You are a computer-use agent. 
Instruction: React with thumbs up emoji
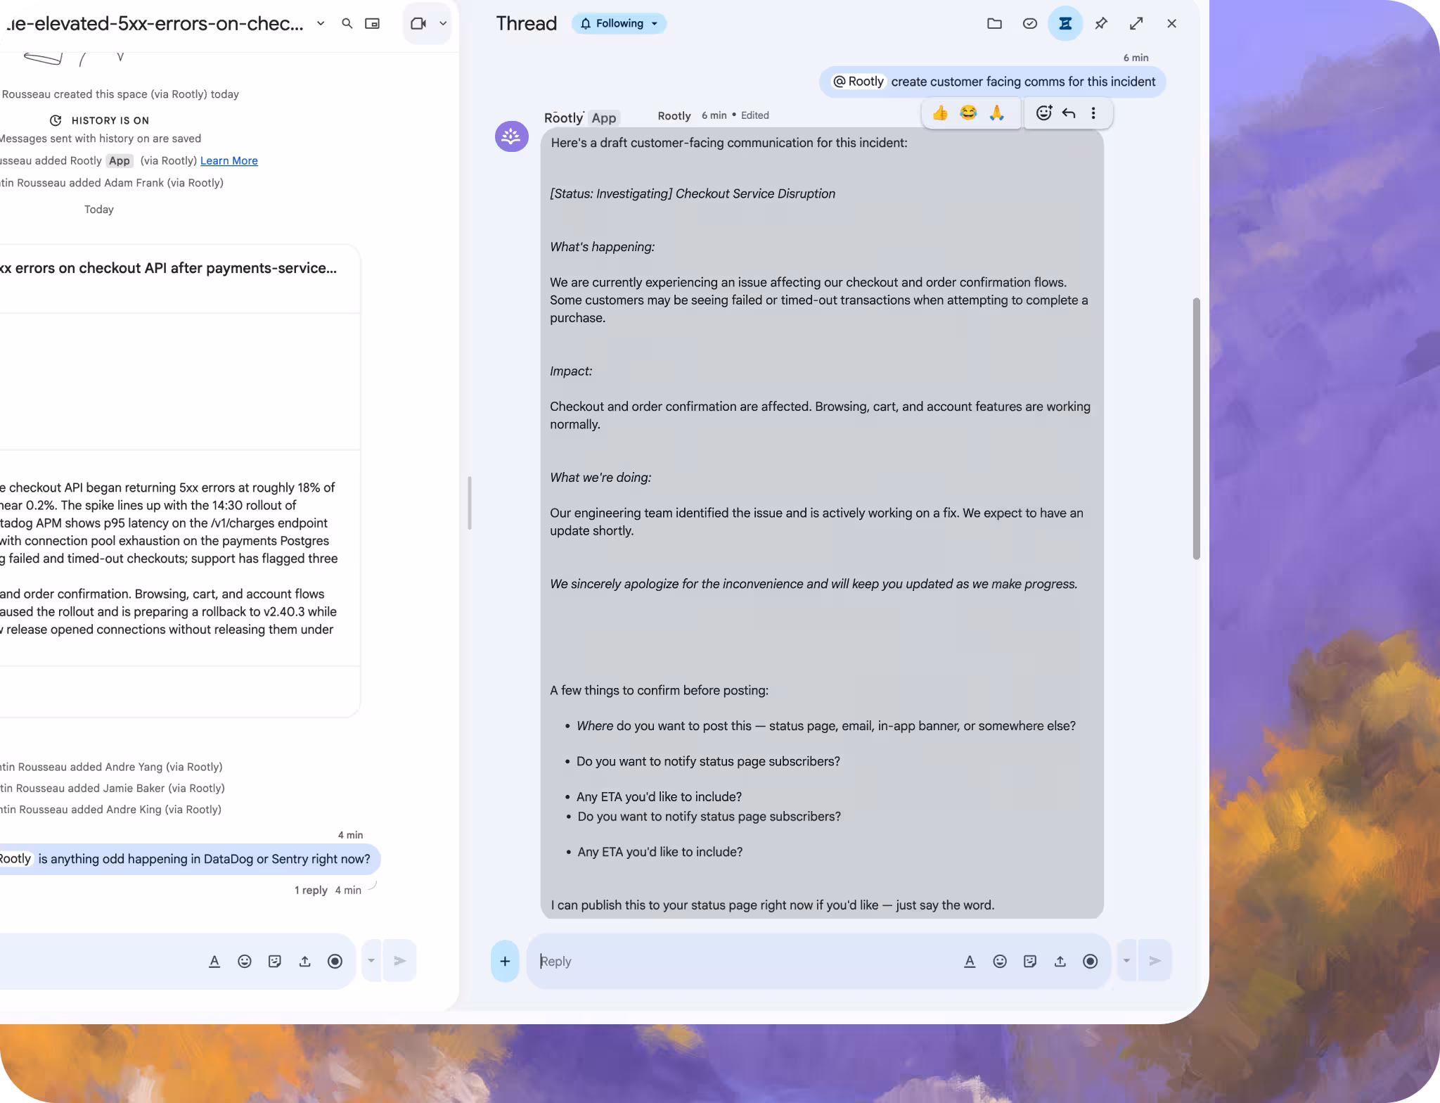point(940,113)
